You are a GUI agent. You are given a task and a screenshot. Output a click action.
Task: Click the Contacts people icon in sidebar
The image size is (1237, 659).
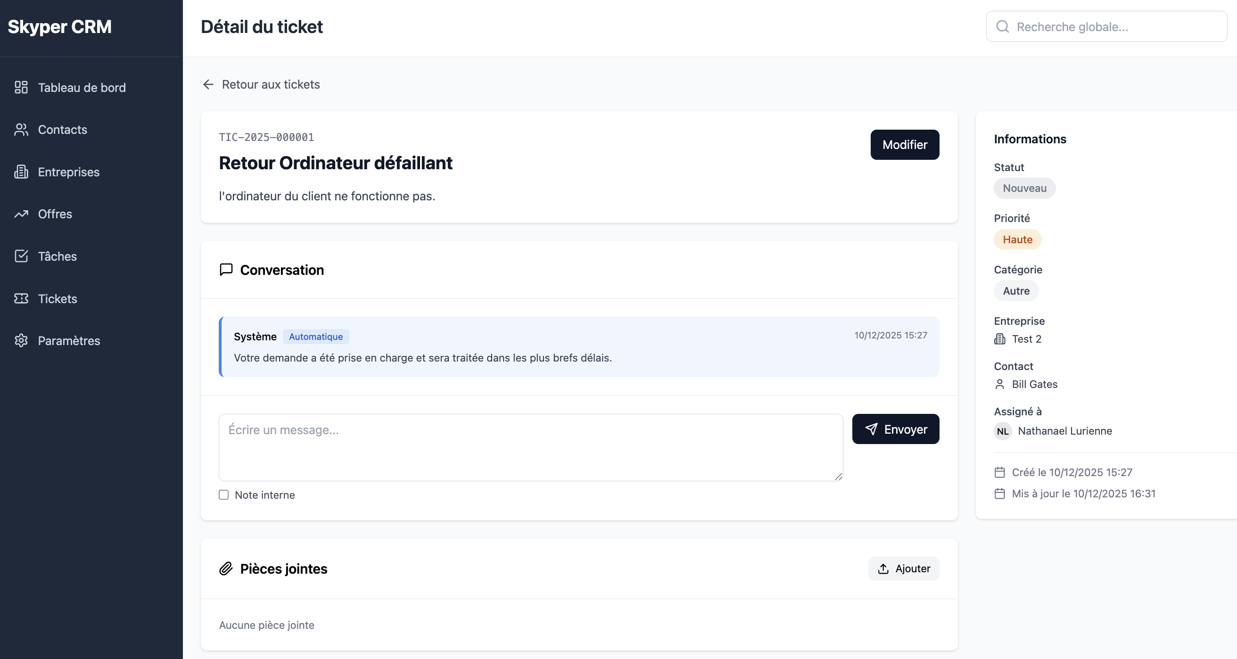tap(21, 130)
